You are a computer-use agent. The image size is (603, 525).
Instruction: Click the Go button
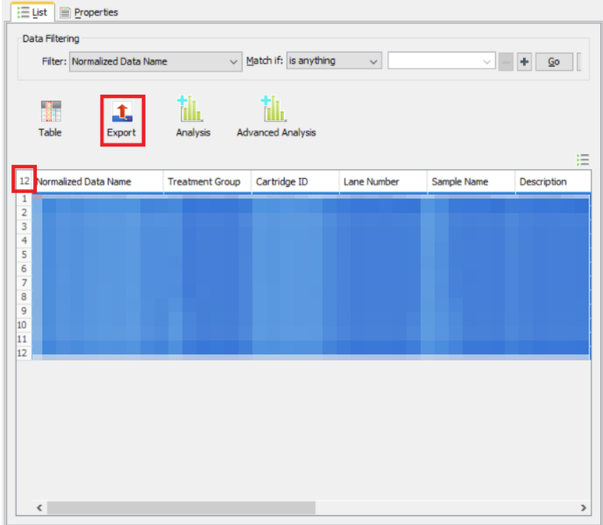[x=554, y=62]
